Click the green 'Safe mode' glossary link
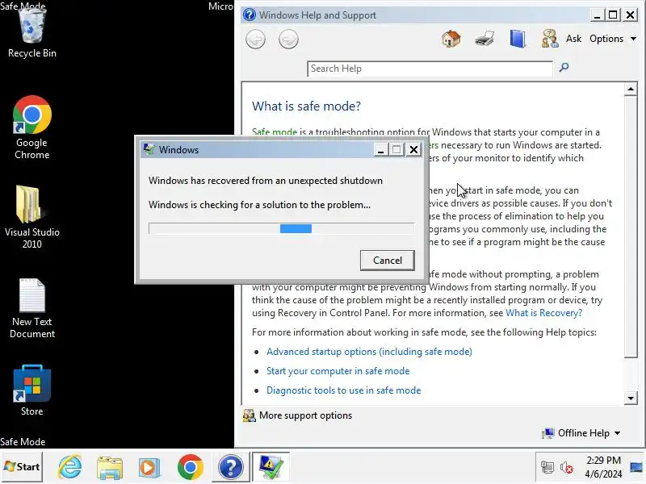 coord(275,131)
